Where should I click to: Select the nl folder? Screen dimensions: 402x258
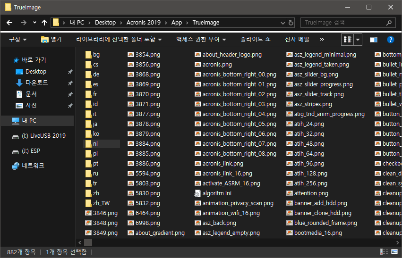click(102, 144)
